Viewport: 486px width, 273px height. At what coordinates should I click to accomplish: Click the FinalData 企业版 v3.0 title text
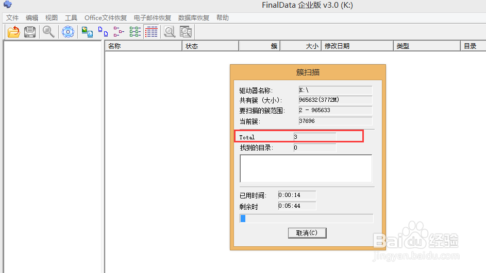[x=308, y=5]
